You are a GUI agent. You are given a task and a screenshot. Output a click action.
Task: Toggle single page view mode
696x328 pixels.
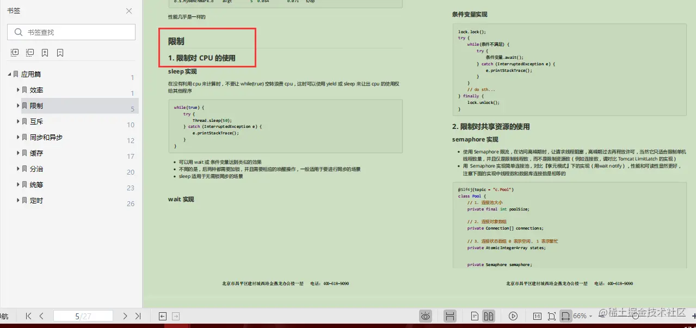[475, 315]
